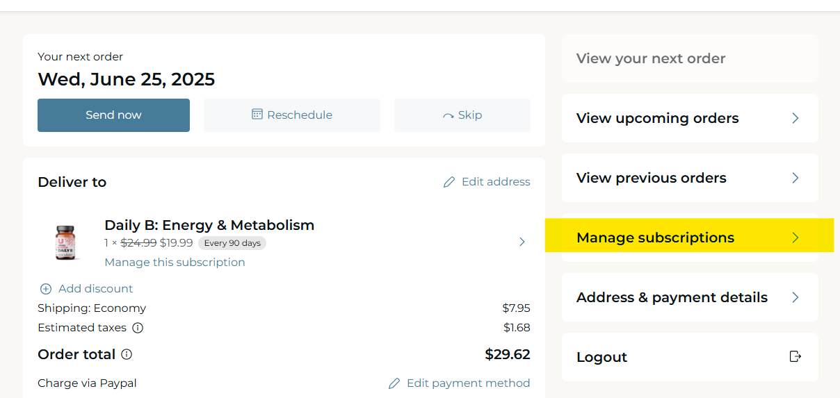
Task: Open the Manage subscriptions menu item
Action: point(655,238)
